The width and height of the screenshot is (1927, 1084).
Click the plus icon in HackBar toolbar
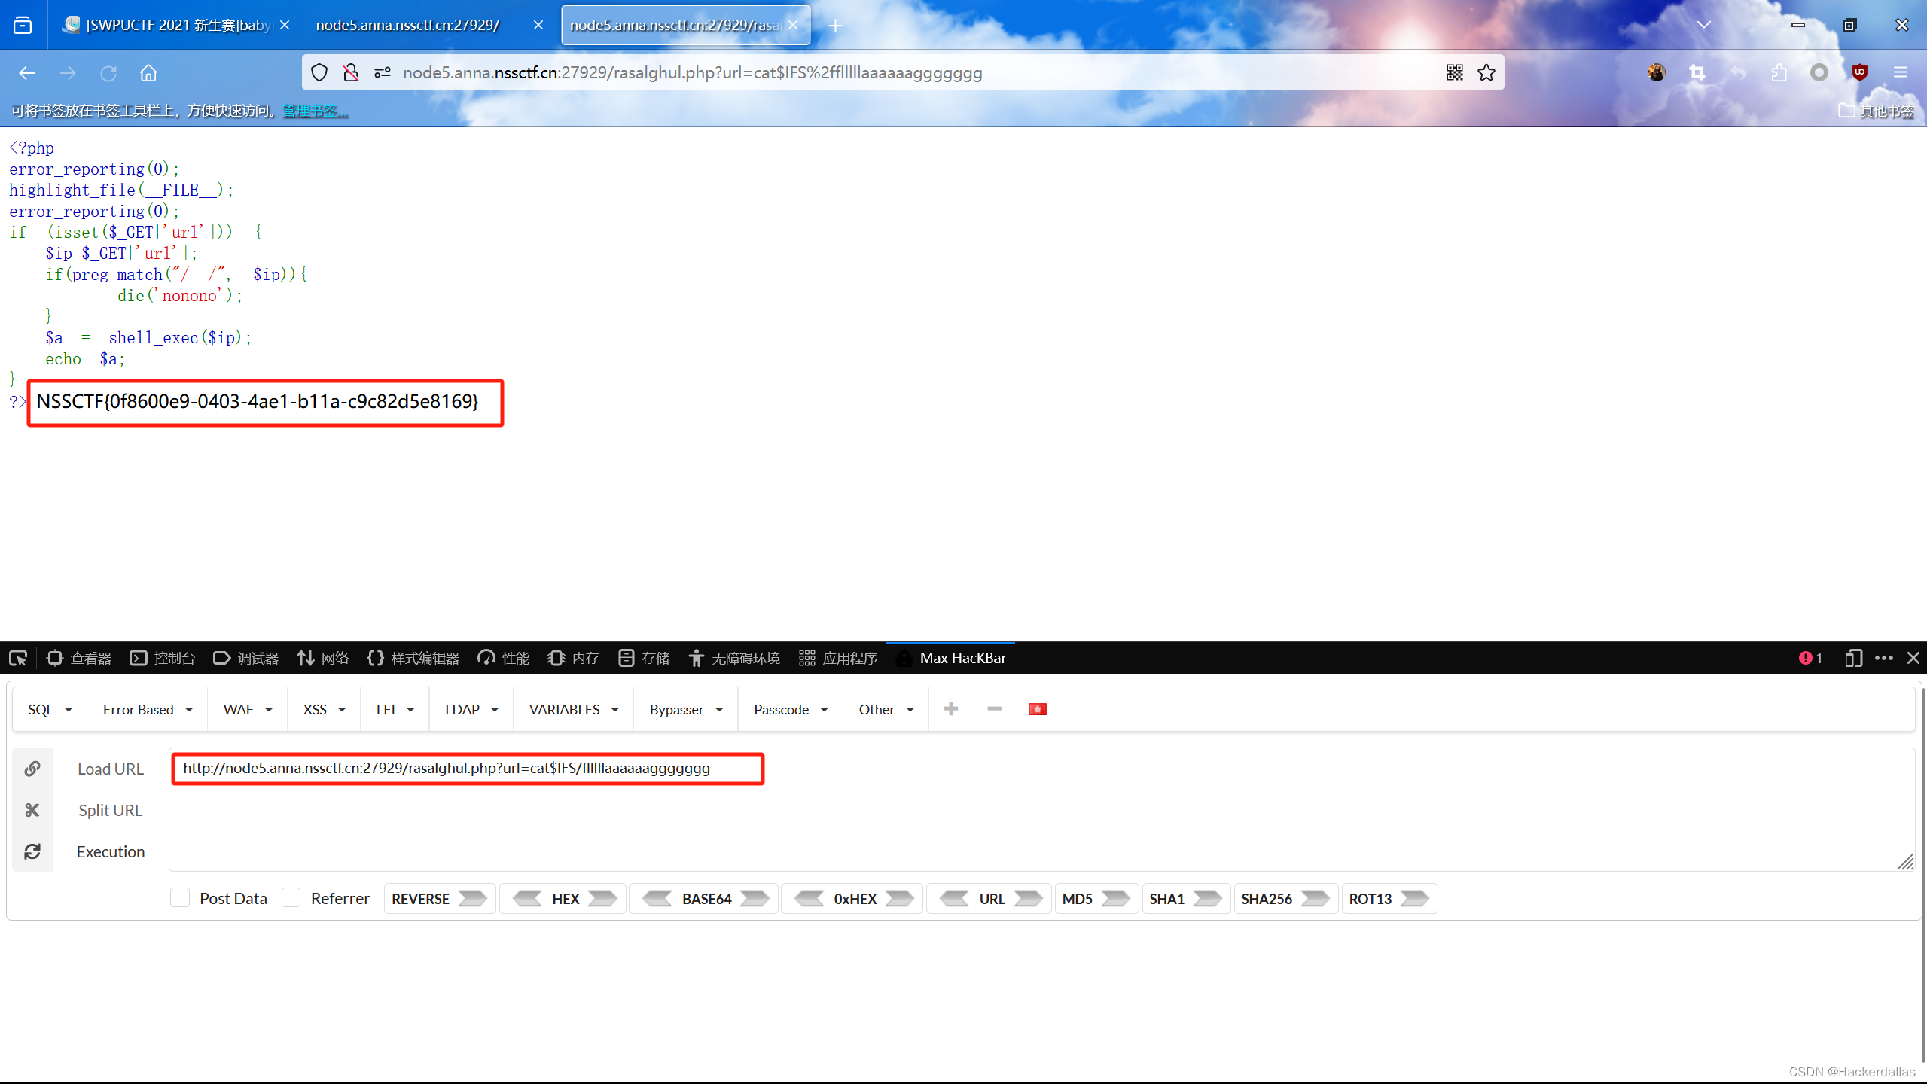tap(951, 709)
